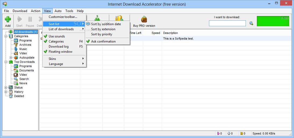Viewport: 294px width, 138px height.
Task: Open the Video category under Categories
Action: (23, 53)
